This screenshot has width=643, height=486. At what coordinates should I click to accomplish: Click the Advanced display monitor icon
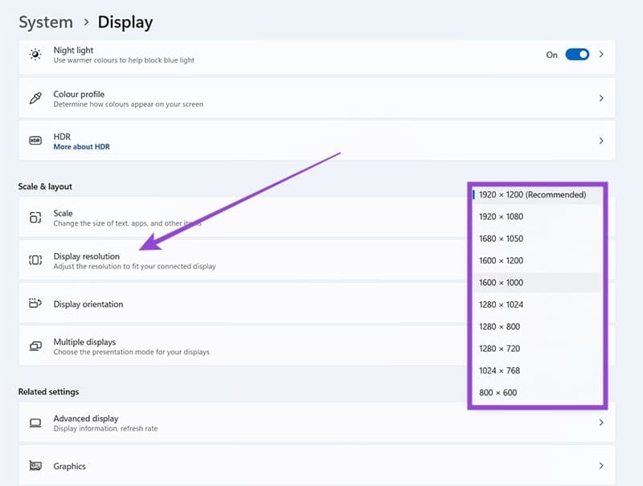click(35, 423)
